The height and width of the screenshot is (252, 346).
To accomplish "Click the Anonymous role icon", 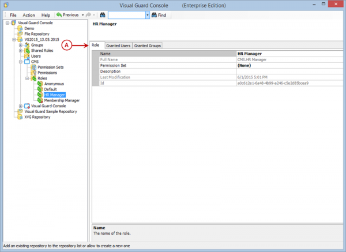I will 40,84.
